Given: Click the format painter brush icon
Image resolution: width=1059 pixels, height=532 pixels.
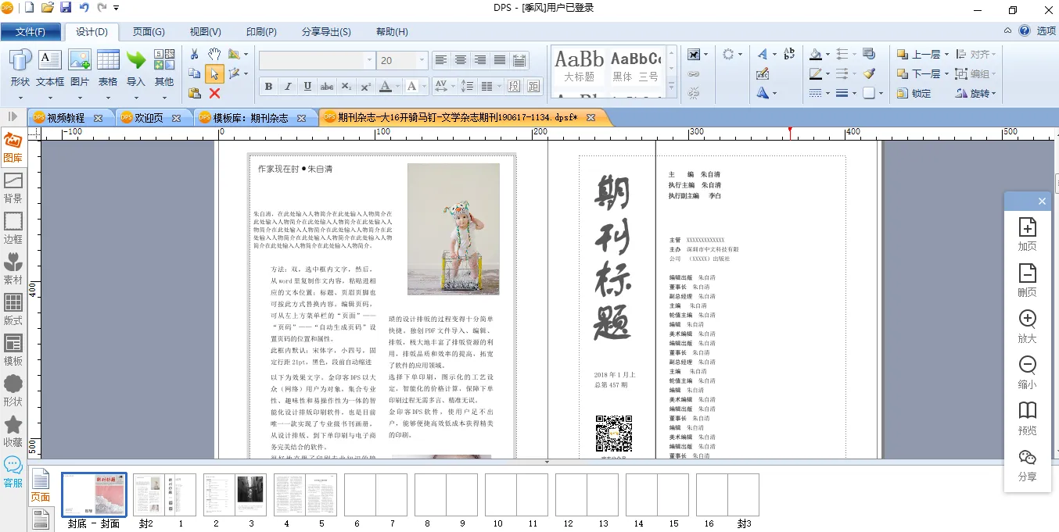Looking at the screenshot, I should pyautogui.click(x=869, y=73).
